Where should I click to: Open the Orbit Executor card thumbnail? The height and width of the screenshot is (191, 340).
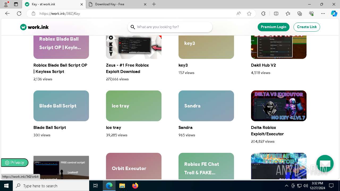pos(134,166)
